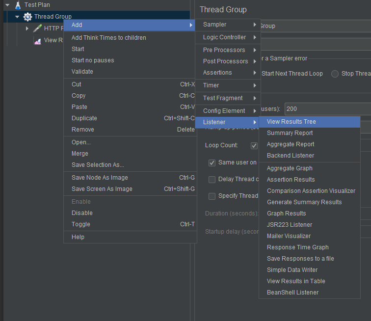The width and height of the screenshot is (371, 321).
Task: Select Start no pauses
Action: click(130, 60)
